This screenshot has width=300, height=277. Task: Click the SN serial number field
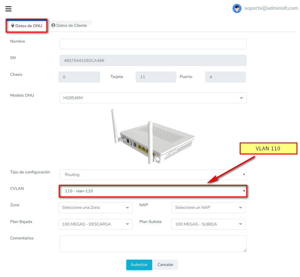tap(153, 60)
